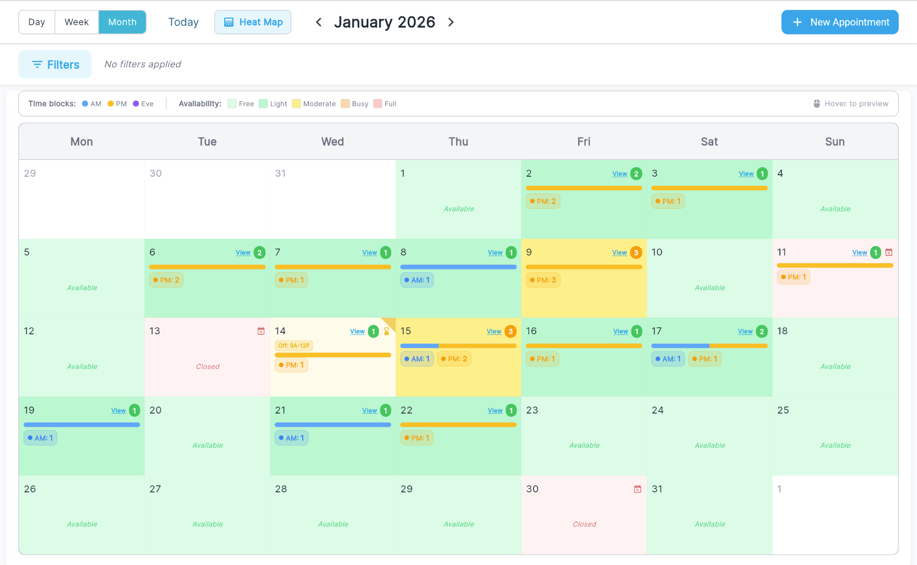
Task: Click the count badge 3 on January 15
Action: coord(510,331)
